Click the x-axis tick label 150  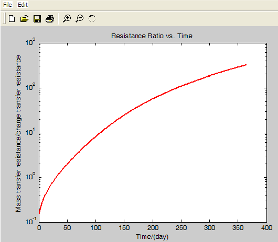[x=124, y=228]
